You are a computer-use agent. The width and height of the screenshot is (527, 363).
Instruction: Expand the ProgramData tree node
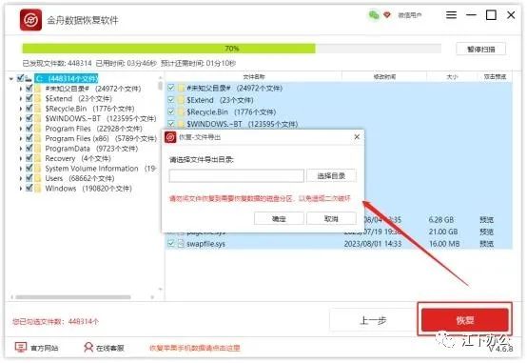click(x=21, y=149)
